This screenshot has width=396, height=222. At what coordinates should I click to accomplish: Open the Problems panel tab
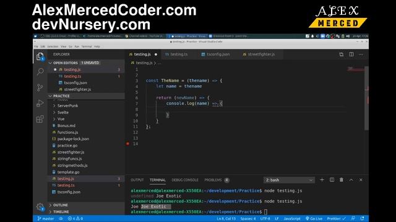click(217, 180)
